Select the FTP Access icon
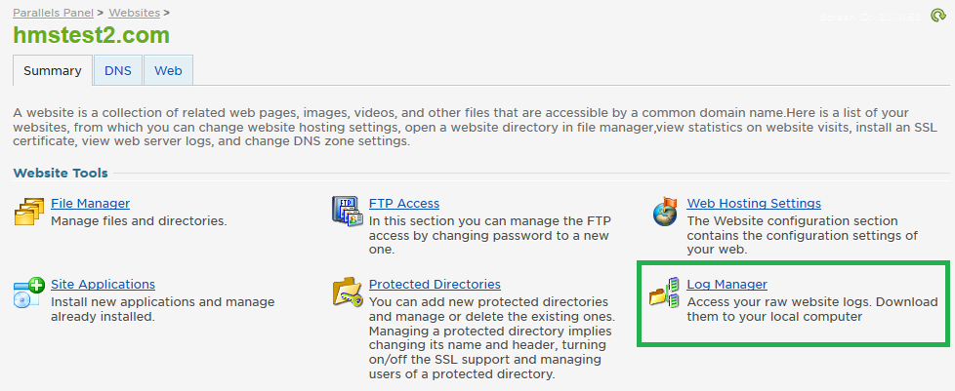Image resolution: width=955 pixels, height=391 pixels. 348,212
